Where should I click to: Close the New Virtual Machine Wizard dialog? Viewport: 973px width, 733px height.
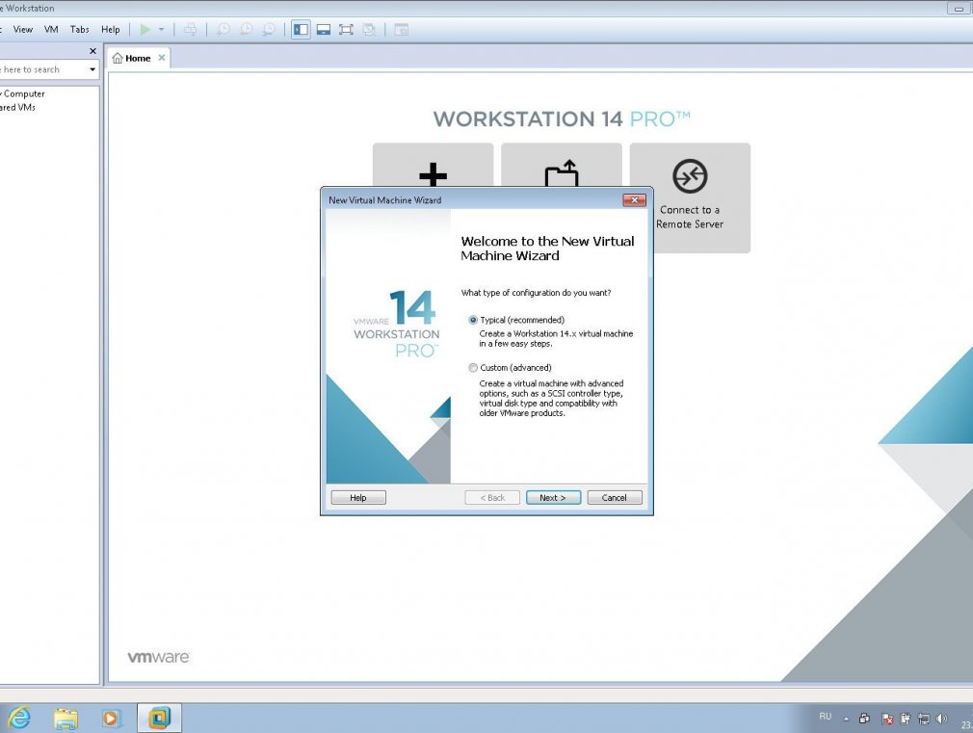[634, 199]
